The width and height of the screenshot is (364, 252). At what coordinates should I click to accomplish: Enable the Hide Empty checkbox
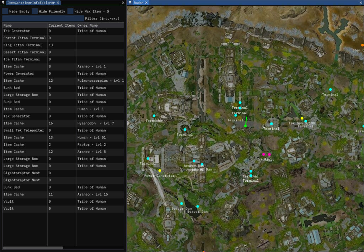[5, 11]
